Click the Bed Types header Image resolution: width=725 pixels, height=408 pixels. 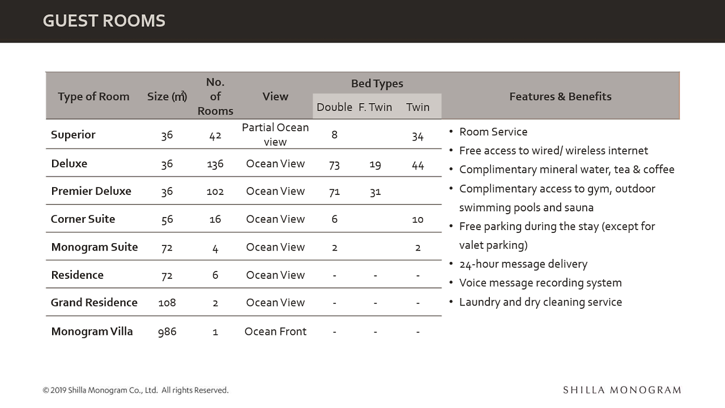click(377, 83)
